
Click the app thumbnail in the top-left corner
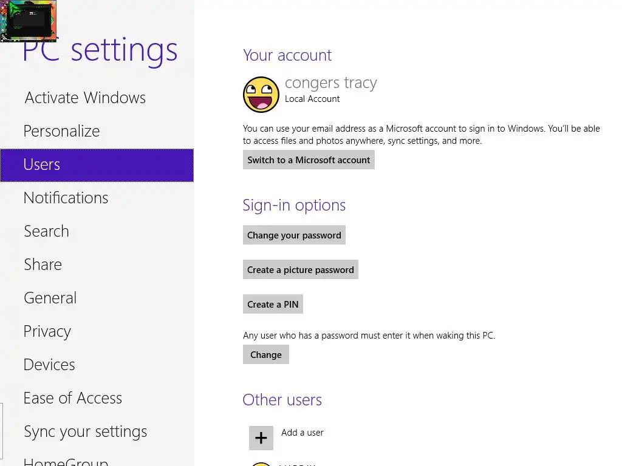[x=28, y=21]
